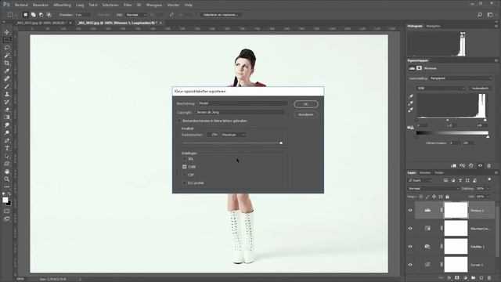The image size is (501, 282).
Task: Select the Gradient tool
Action: 7,117
